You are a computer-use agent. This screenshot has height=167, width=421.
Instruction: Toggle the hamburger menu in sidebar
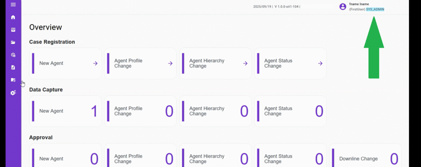(13, 5)
